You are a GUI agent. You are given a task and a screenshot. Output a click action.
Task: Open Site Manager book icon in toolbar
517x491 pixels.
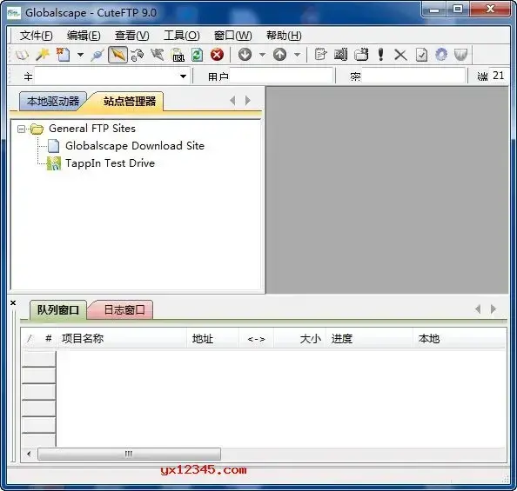tap(22, 55)
